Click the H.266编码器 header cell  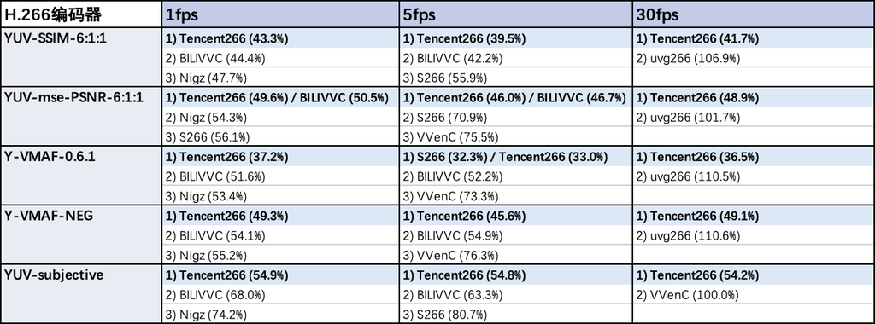81,15
